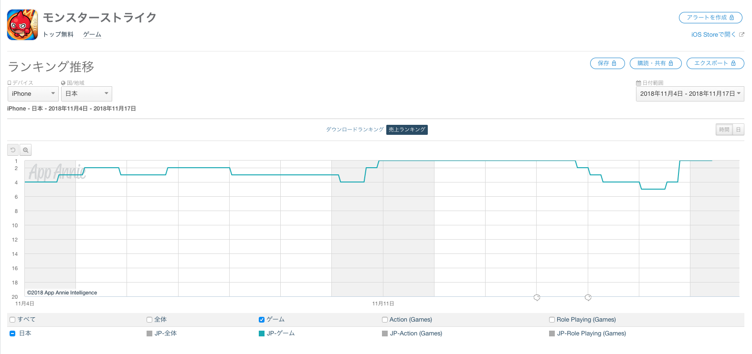Viewport: 752px width, 354px height.
Task: Switch to ダウンロードランキング tab
Action: 355,130
